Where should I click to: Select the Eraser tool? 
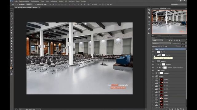pos(12,38)
